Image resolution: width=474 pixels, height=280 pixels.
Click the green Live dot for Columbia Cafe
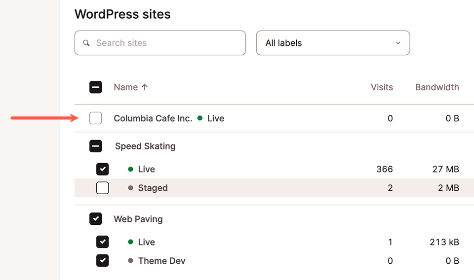(200, 118)
